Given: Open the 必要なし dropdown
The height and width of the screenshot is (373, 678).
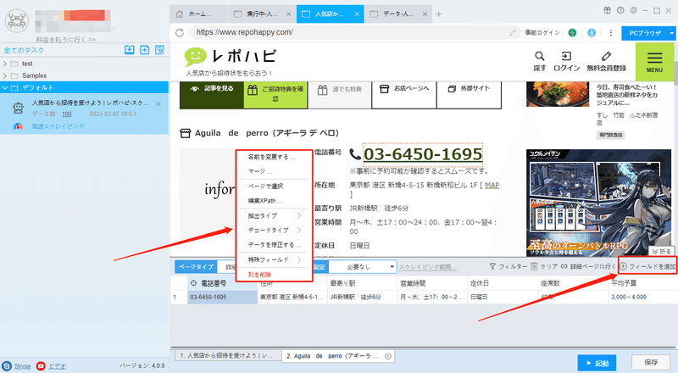Looking at the screenshot, I should (x=363, y=267).
